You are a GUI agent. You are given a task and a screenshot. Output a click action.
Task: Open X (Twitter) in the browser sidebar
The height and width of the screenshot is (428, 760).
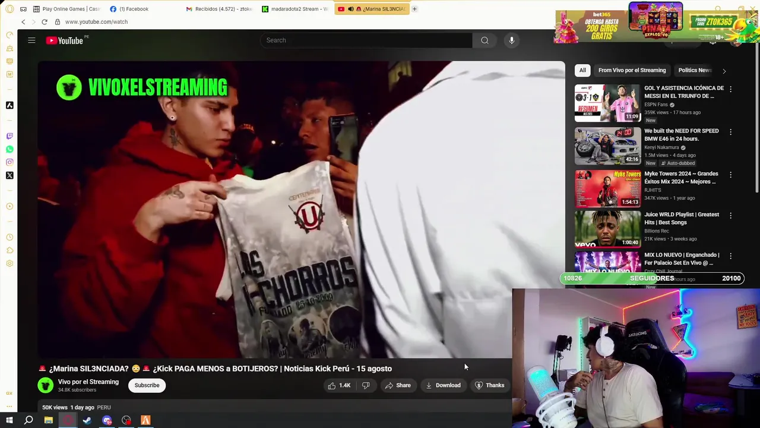pos(9,175)
